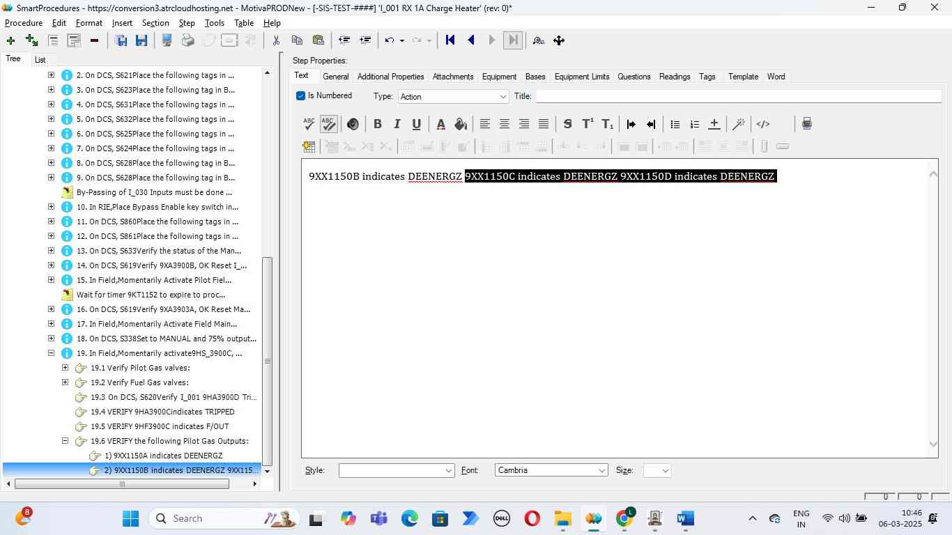Image resolution: width=952 pixels, height=535 pixels.
Task: Open the font color picker
Action: tap(440, 124)
